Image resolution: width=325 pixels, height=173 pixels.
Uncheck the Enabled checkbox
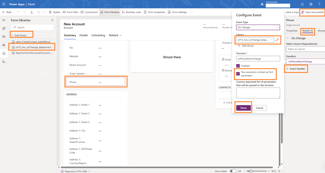click(x=238, y=66)
